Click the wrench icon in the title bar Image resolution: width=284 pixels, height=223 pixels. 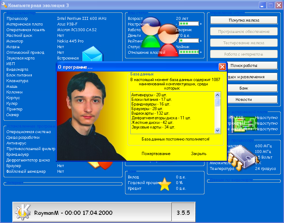coord(4,5)
